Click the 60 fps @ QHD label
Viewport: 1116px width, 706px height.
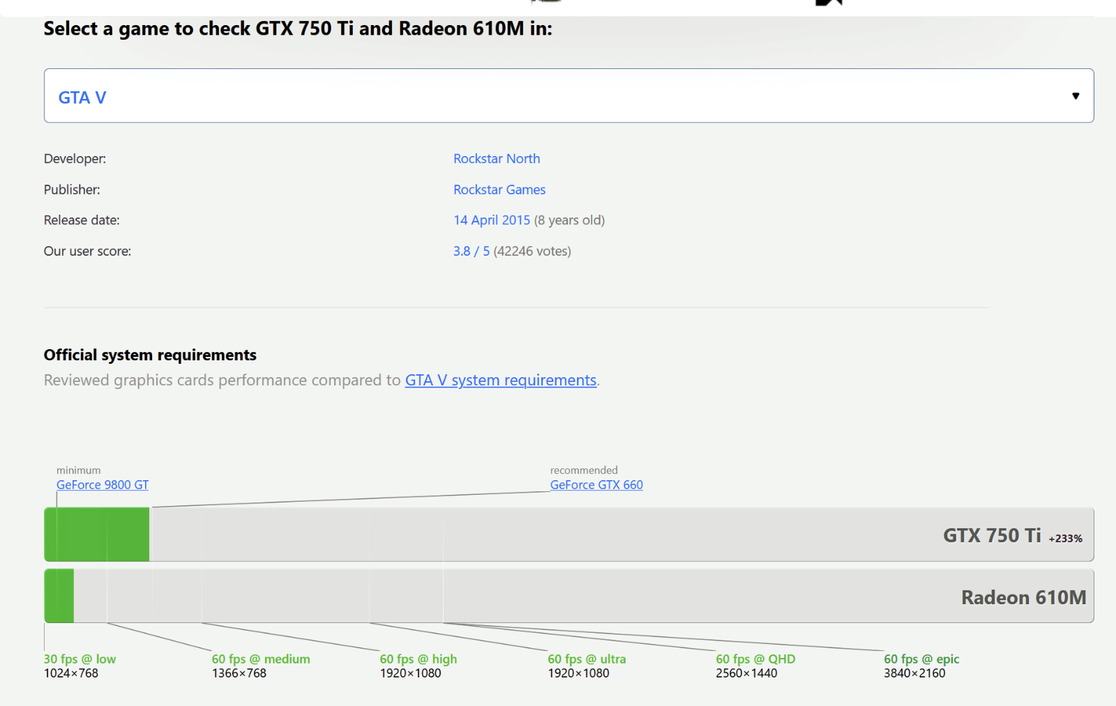pos(755,659)
